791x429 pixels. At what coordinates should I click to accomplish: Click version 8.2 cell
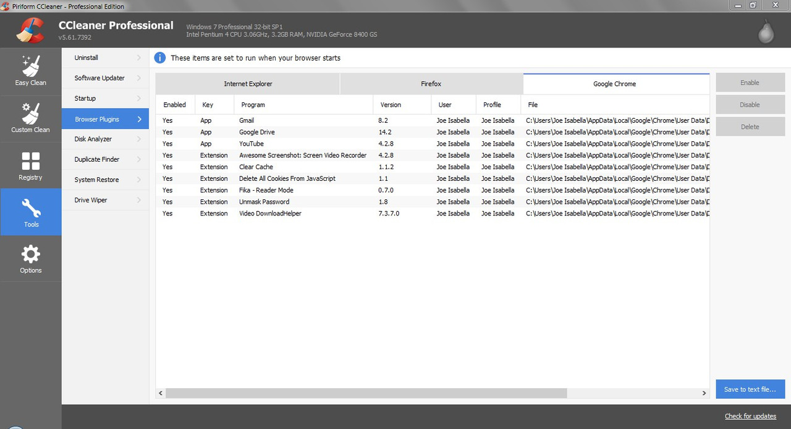[383, 120]
